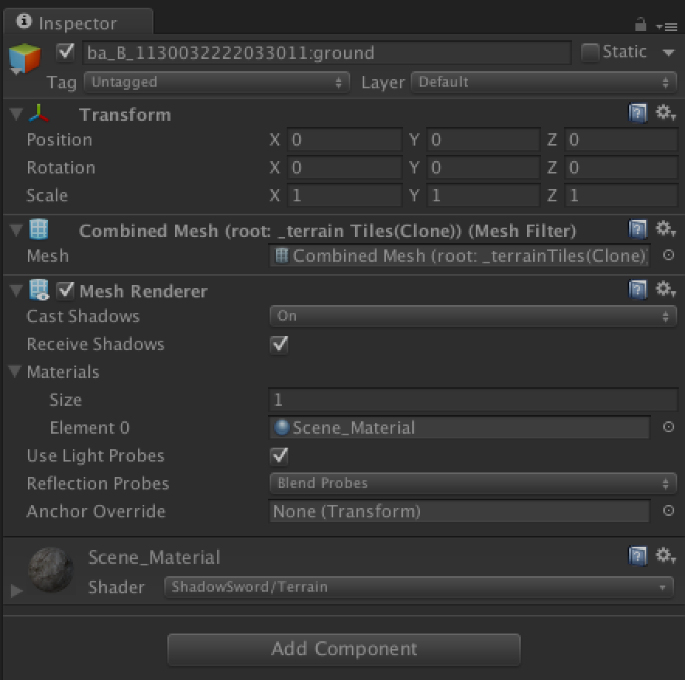Click the Inspector lock icon
685x680 pixels.
click(640, 25)
